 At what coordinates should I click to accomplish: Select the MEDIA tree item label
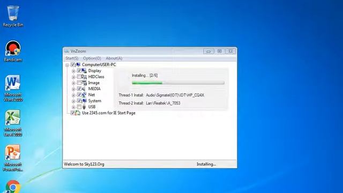pyautogui.click(x=94, y=88)
